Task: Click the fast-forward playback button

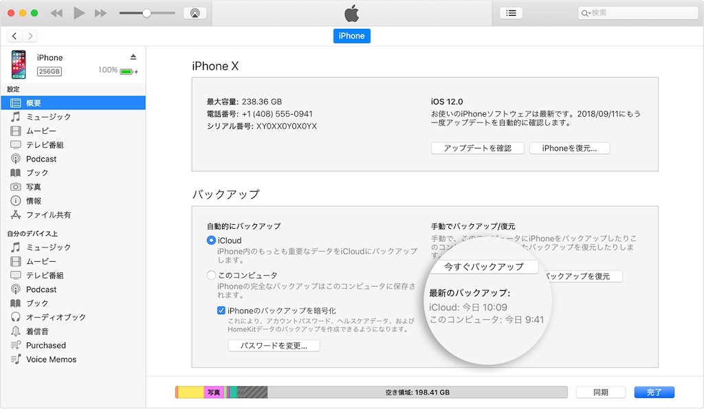Action: tap(100, 13)
